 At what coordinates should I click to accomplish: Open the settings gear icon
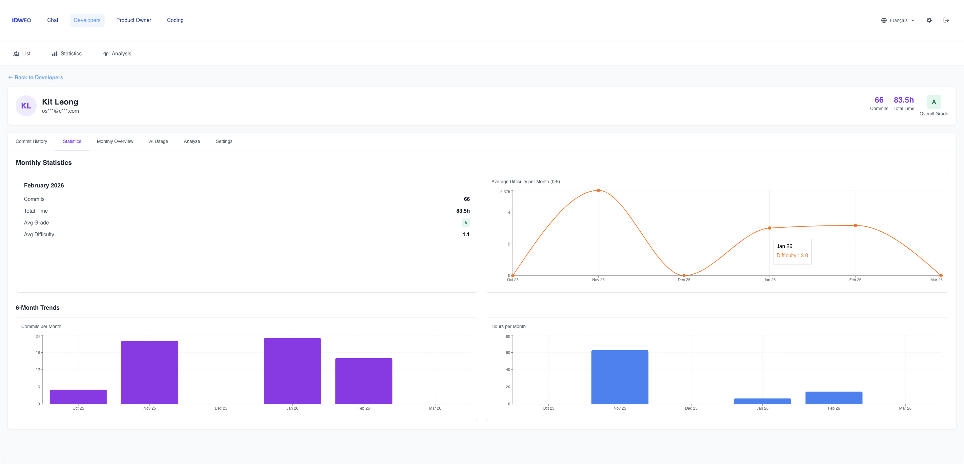(x=930, y=20)
